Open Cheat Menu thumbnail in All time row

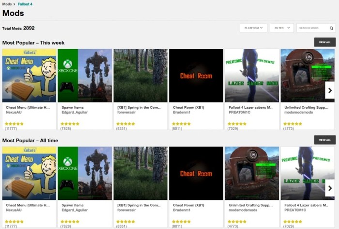[x=29, y=173]
